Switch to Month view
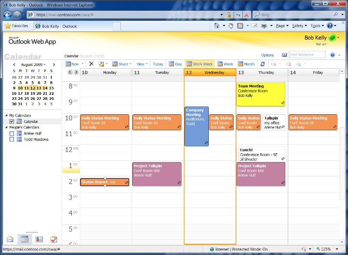Image resolution: width=348 pixels, height=255 pixels. [246, 64]
